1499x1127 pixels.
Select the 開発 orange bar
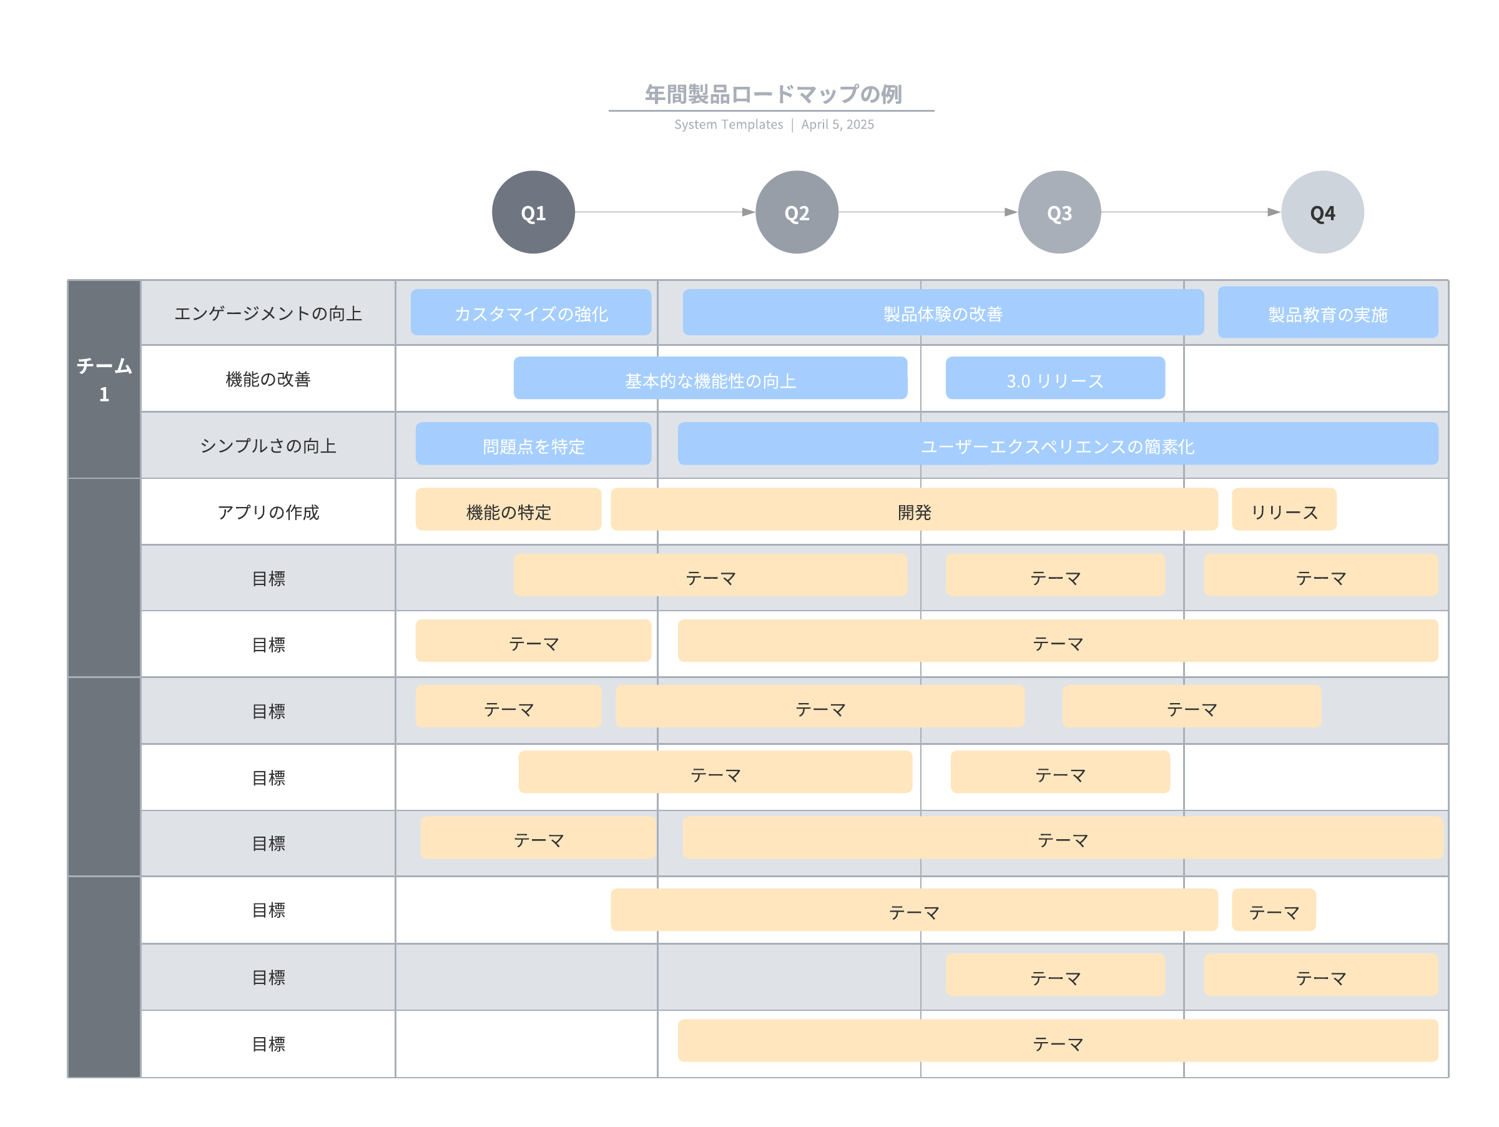(913, 511)
